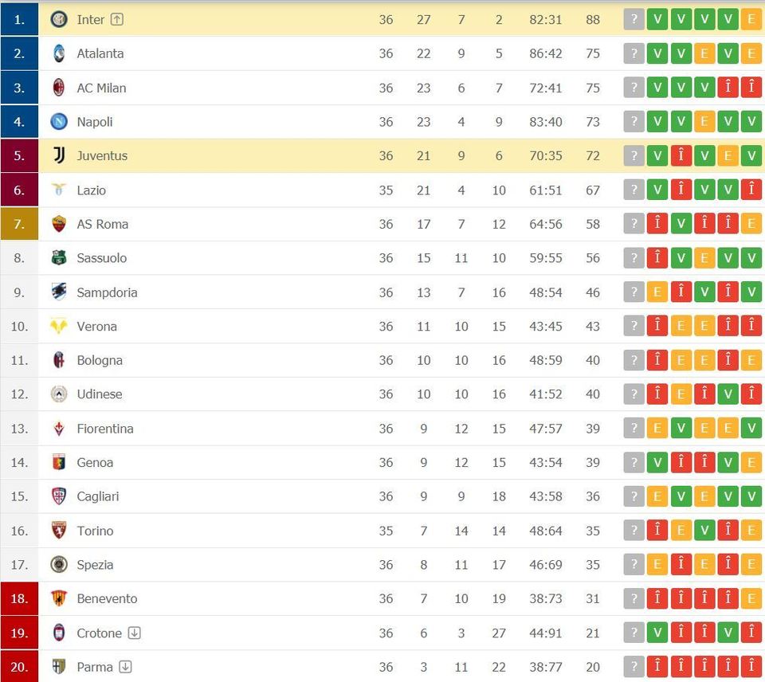
Task: Open the Lazio team link
Action: click(91, 190)
